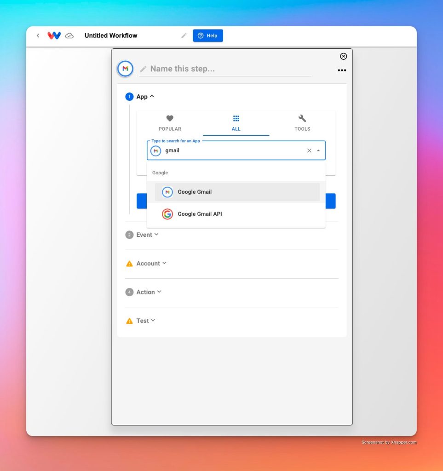443x471 pixels.
Task: Click the pencil icon next to step name
Action: tap(143, 69)
